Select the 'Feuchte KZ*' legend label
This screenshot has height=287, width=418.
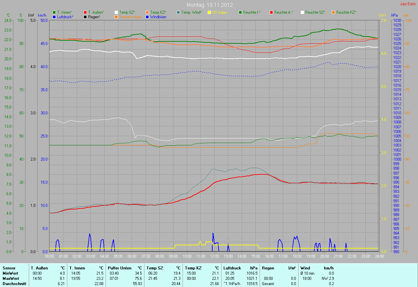346,12
